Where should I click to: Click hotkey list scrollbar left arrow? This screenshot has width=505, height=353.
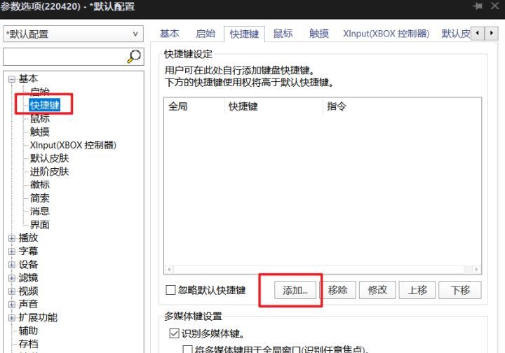click(169, 270)
